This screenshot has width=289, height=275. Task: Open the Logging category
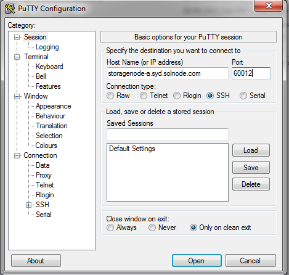47,47
